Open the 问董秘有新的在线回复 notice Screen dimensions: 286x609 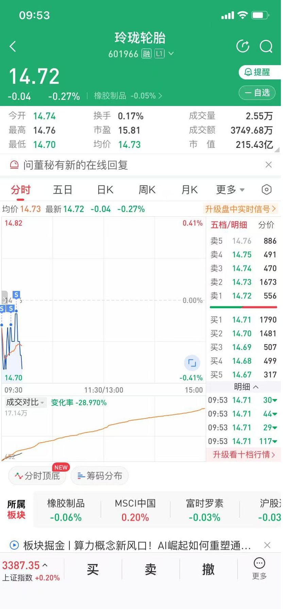click(75, 165)
